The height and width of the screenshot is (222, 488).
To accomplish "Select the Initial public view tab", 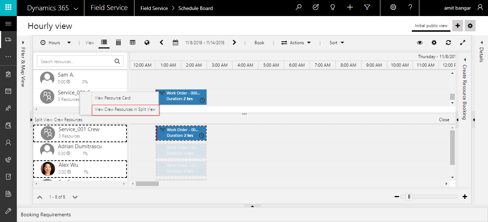I will (431, 26).
